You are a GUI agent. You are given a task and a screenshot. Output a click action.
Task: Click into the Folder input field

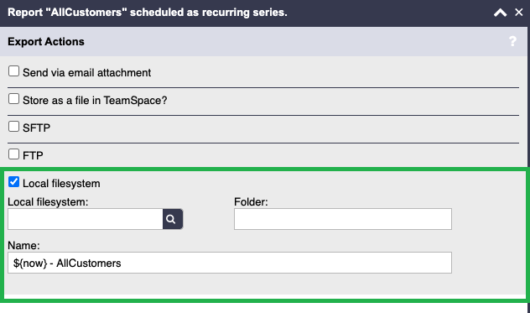[343, 219]
